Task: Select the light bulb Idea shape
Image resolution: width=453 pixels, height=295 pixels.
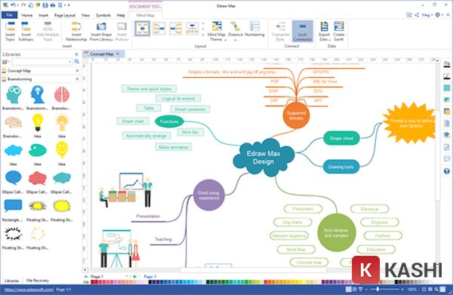Action: click(x=38, y=125)
